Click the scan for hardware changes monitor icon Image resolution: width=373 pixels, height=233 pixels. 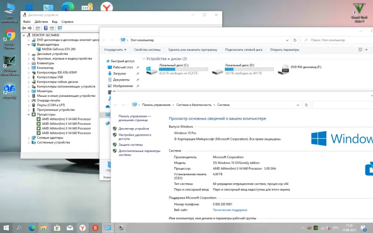[60, 28]
